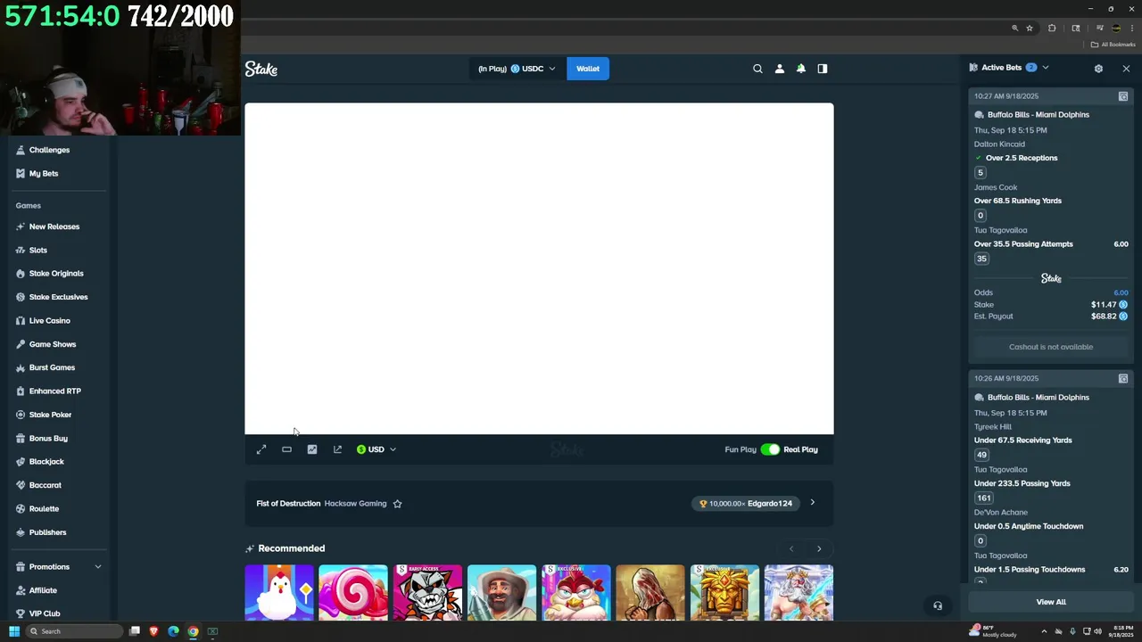The width and height of the screenshot is (1142, 642).
Task: Select Slots in the sidebar
Action: click(38, 251)
